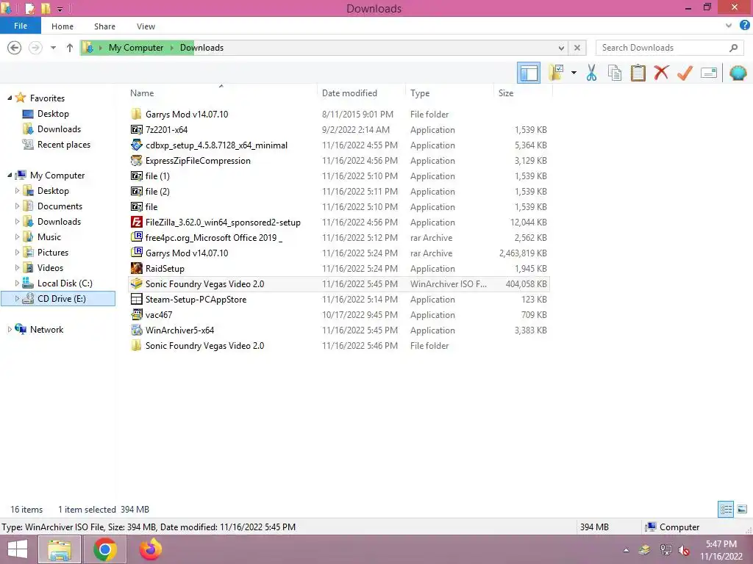This screenshot has width=753, height=564.
Task: Open dropdown arrow beside folder options icon
Action: pyautogui.click(x=574, y=73)
